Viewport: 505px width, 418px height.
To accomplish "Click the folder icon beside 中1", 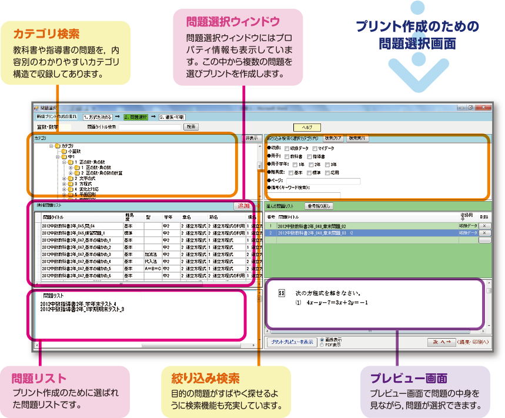I will click(63, 158).
